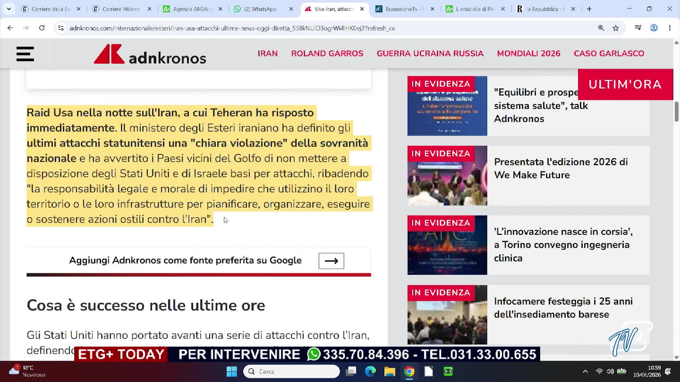Open the adnkronos hamburger menu
680x382 pixels.
click(x=25, y=54)
